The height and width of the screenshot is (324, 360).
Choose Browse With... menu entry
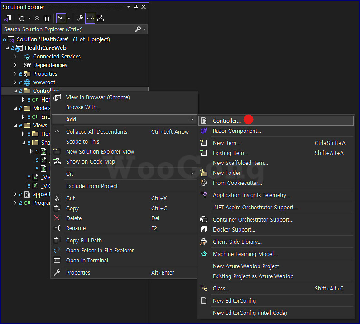click(124, 107)
